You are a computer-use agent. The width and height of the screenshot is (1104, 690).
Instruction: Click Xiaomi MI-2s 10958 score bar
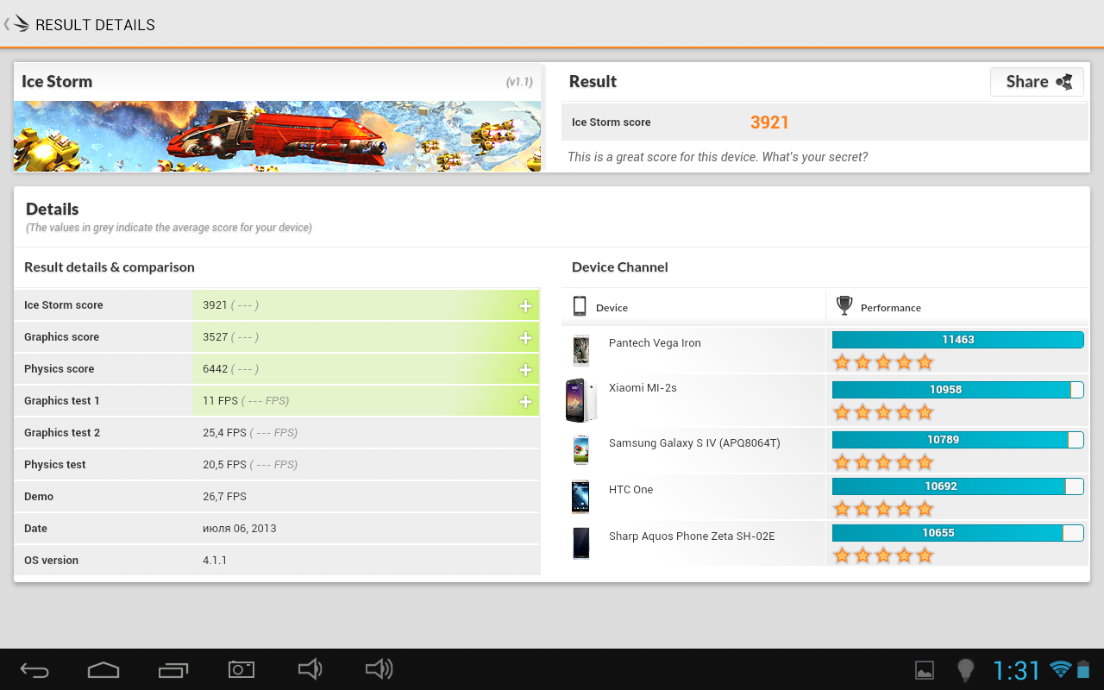957,390
